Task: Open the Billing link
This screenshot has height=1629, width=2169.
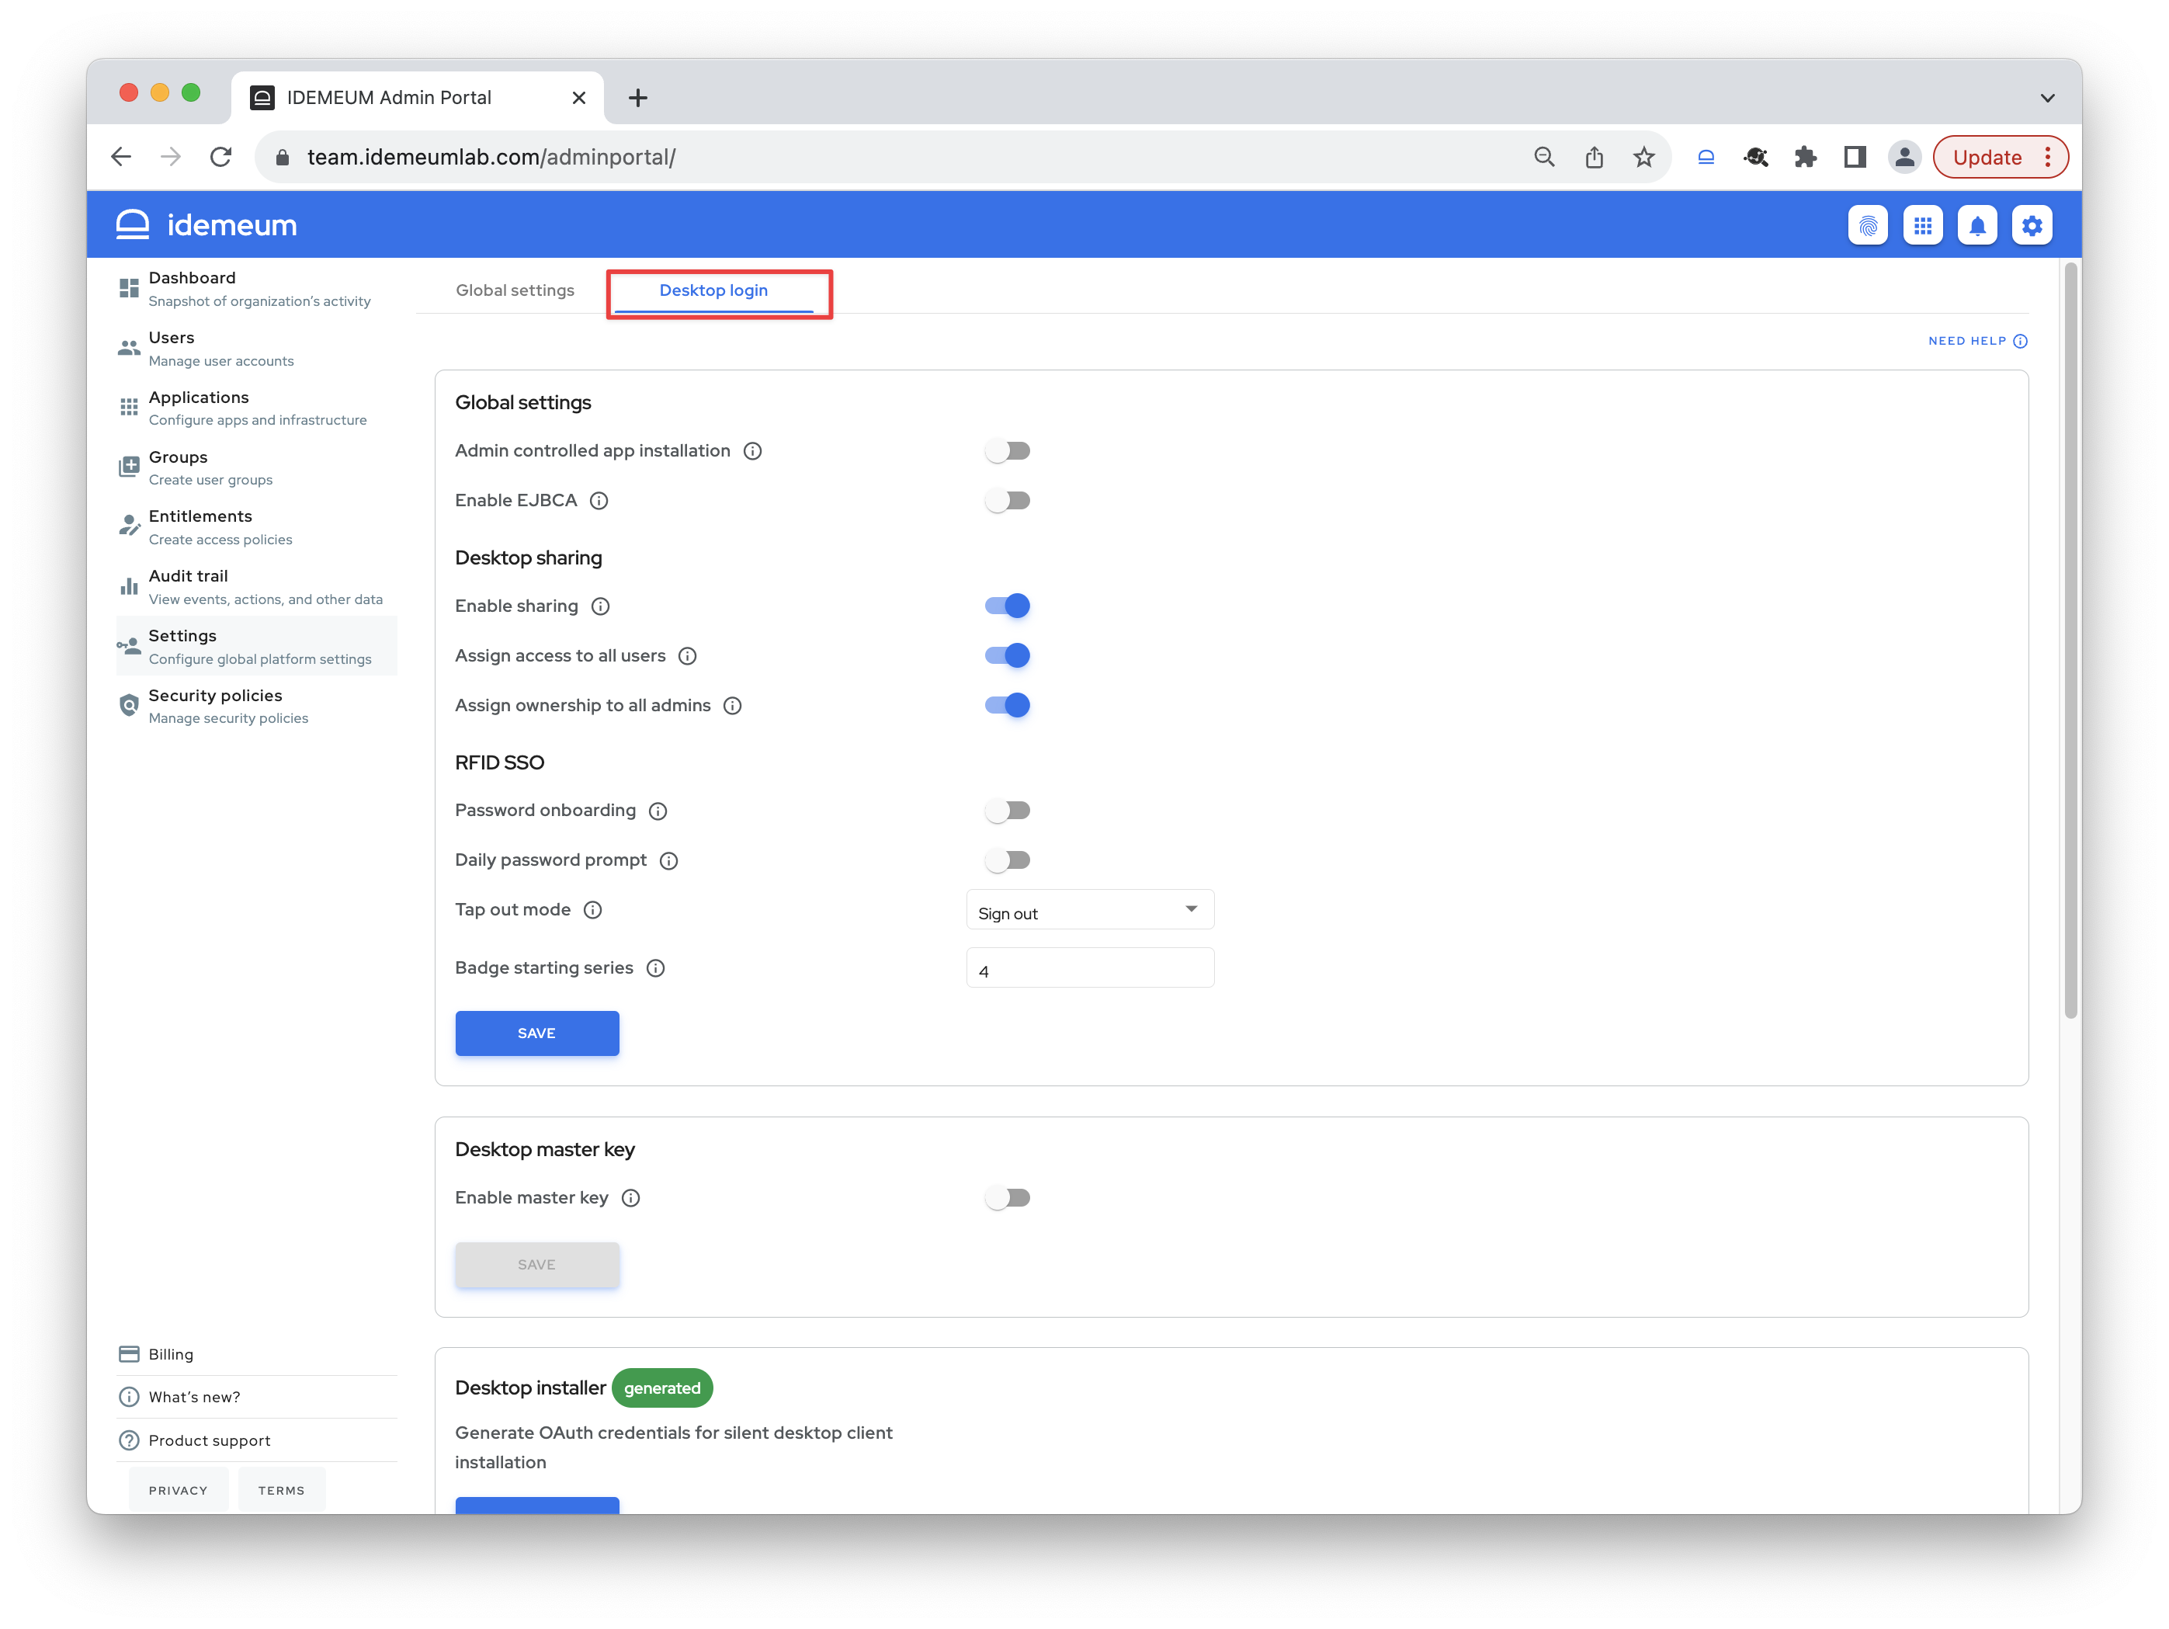Action: 257,1354
